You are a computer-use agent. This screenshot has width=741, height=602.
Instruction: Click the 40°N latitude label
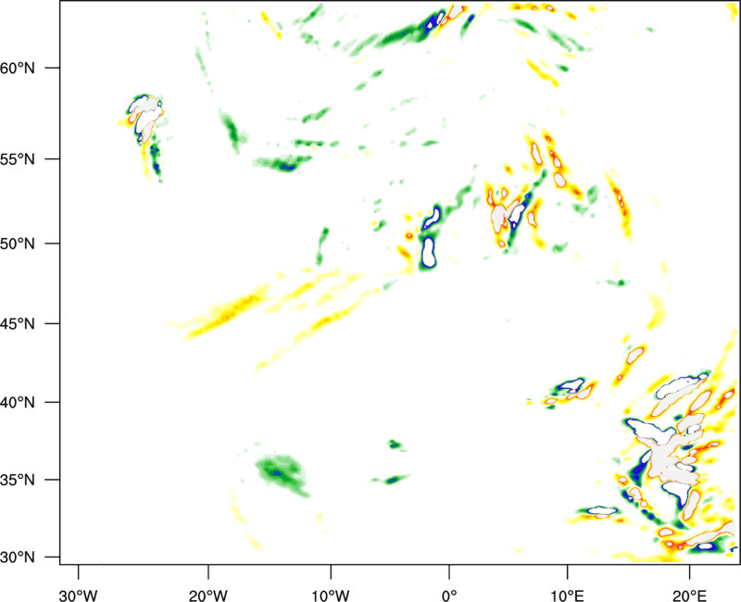[x=18, y=403]
